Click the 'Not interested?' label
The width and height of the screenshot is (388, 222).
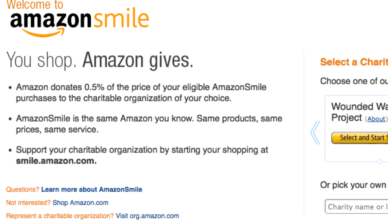[28, 203]
